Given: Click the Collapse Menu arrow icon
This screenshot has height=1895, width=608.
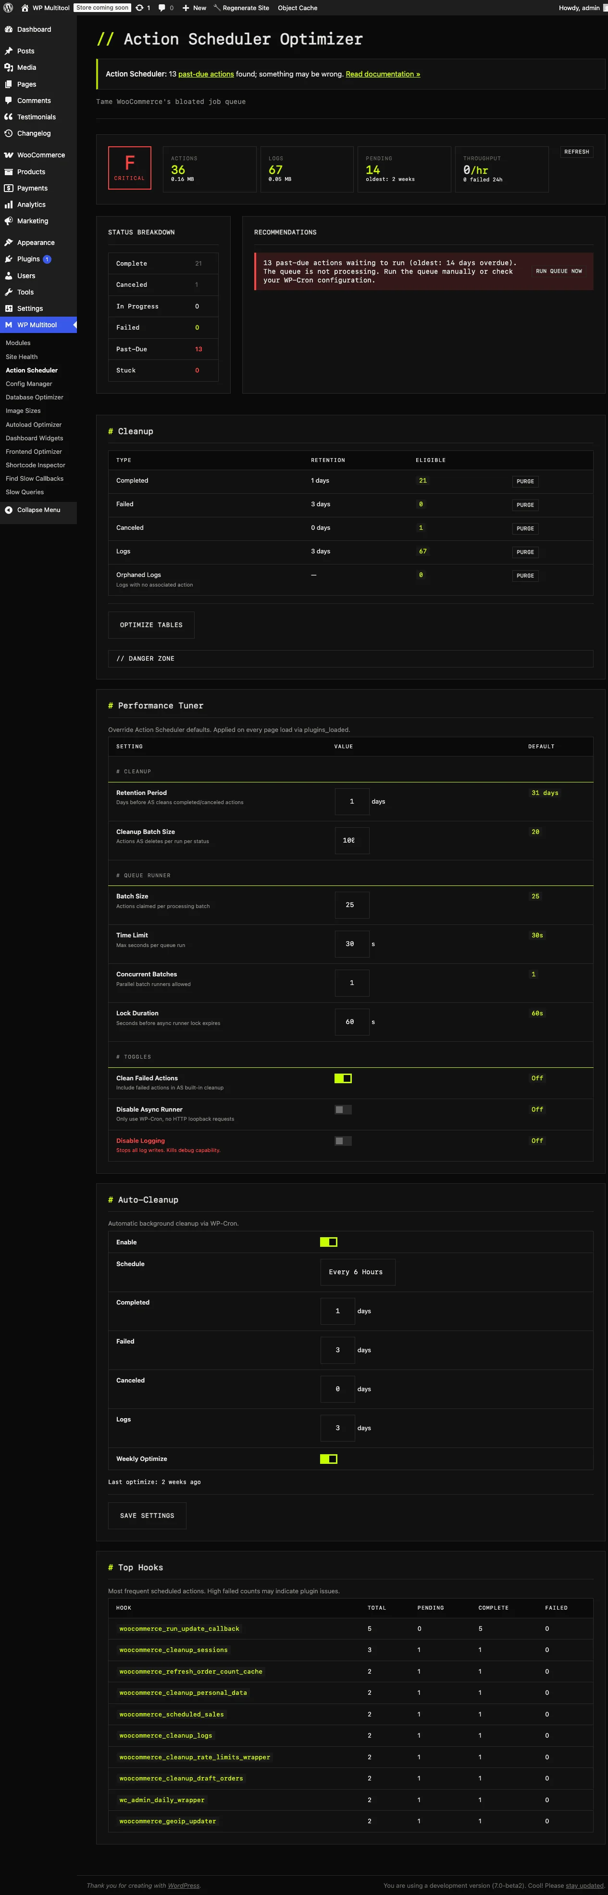Looking at the screenshot, I should [x=9, y=510].
